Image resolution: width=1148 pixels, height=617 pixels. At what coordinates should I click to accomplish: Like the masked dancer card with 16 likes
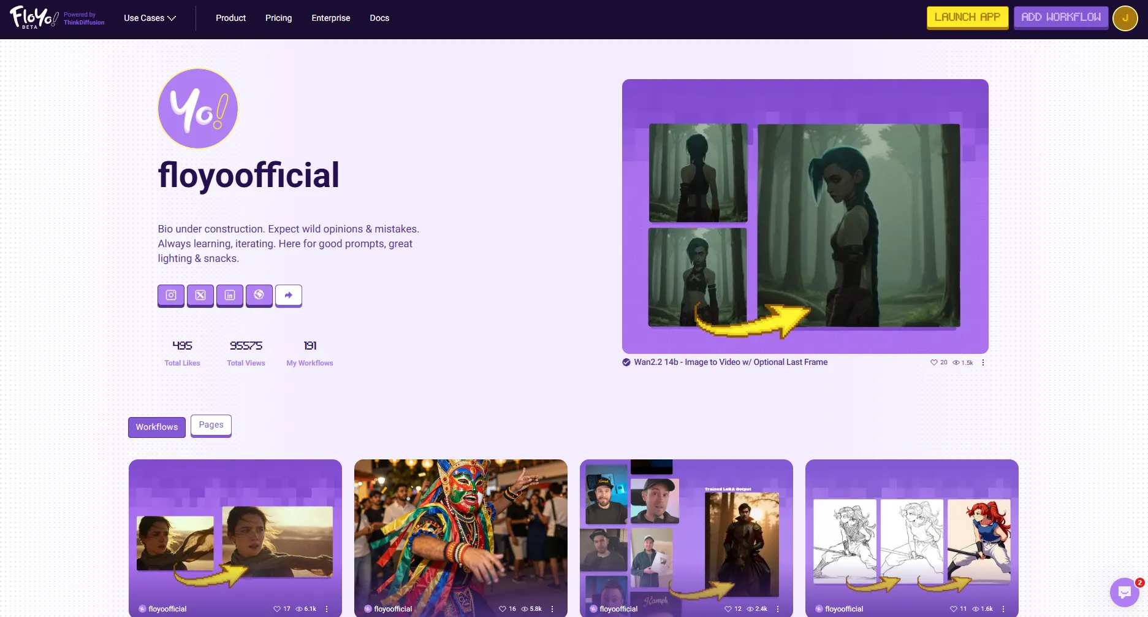tap(503, 609)
